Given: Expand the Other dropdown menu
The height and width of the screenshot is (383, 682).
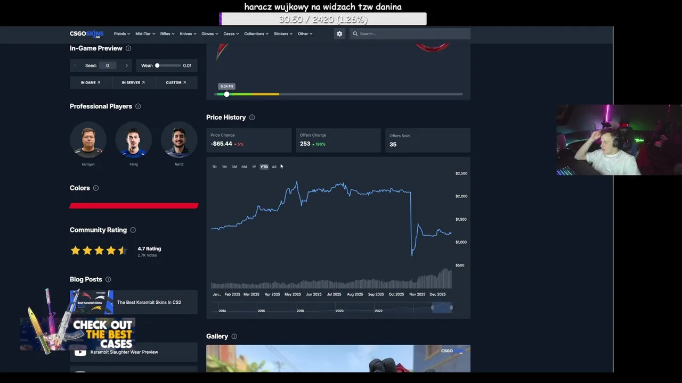Looking at the screenshot, I should pos(305,34).
